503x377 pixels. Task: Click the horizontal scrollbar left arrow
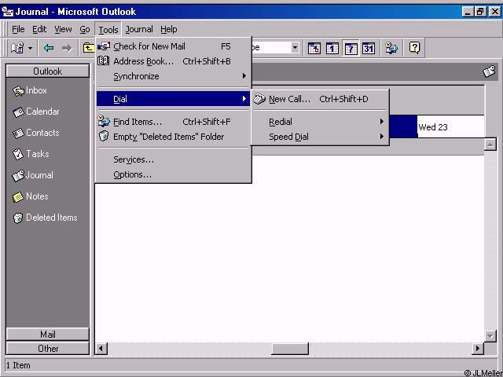tap(101, 349)
